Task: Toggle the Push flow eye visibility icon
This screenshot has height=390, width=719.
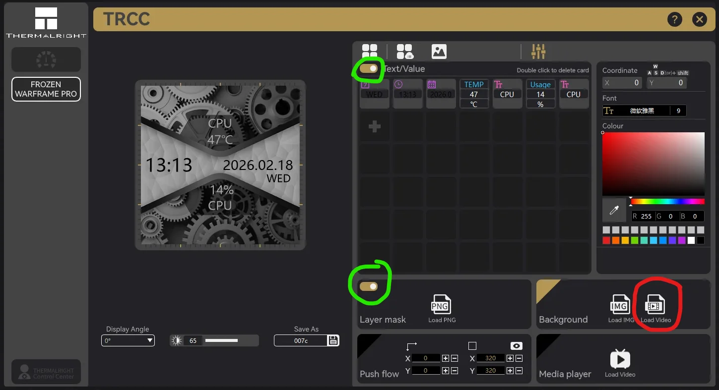Action: [517, 346]
